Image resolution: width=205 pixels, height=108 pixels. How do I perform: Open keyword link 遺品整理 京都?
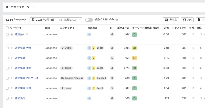pyautogui.click(x=23, y=88)
